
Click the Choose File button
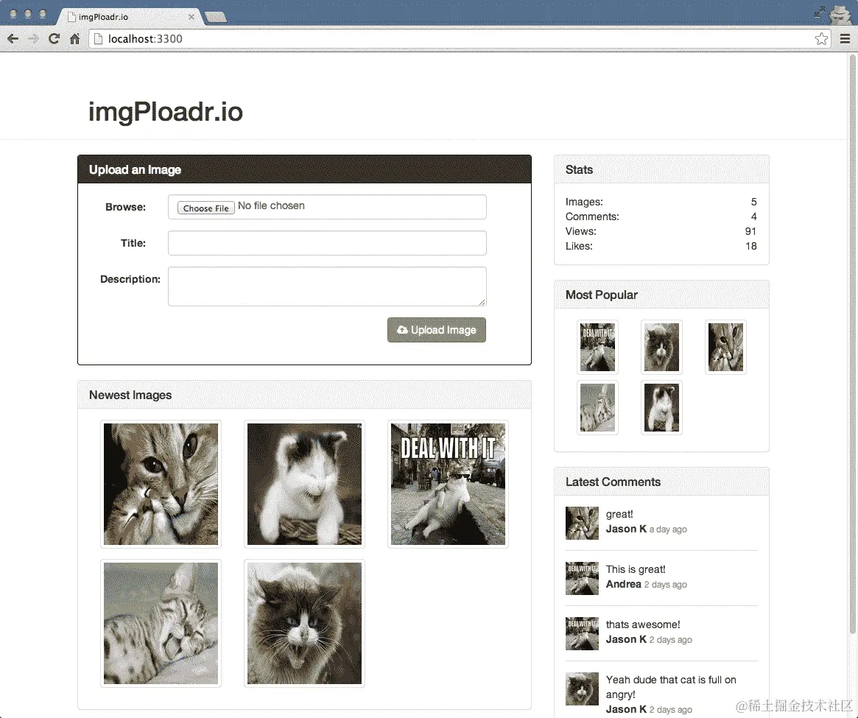click(x=205, y=208)
